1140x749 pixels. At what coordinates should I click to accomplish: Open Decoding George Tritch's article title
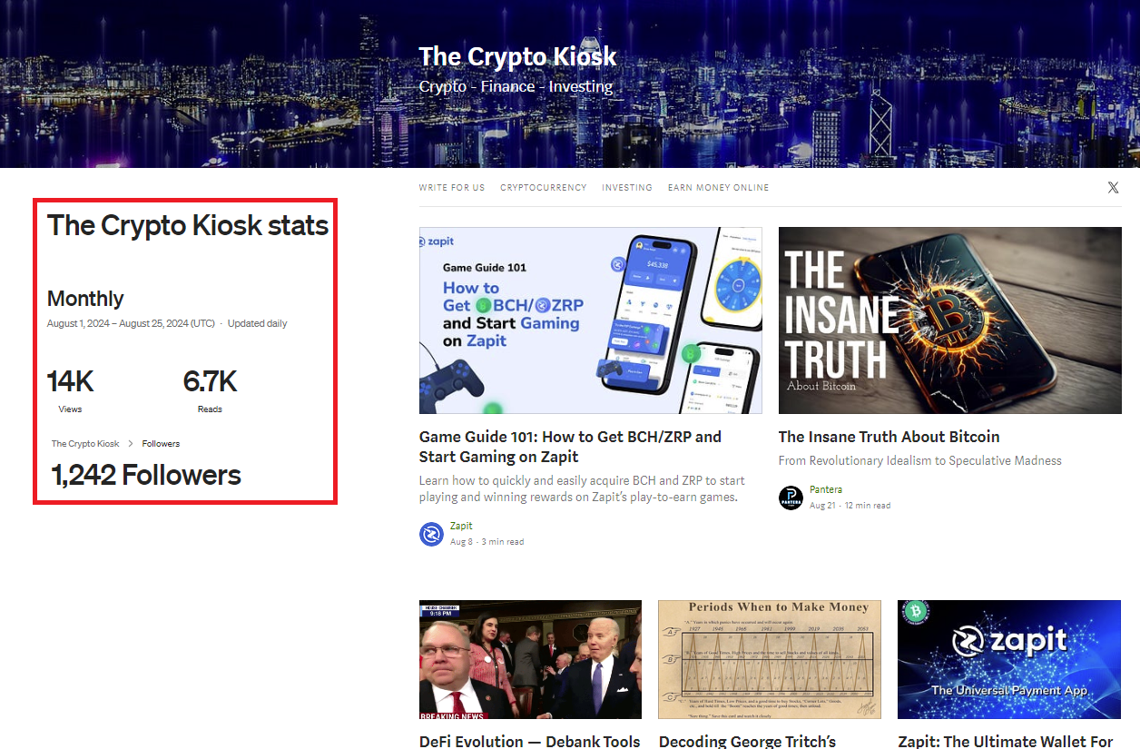(747, 741)
